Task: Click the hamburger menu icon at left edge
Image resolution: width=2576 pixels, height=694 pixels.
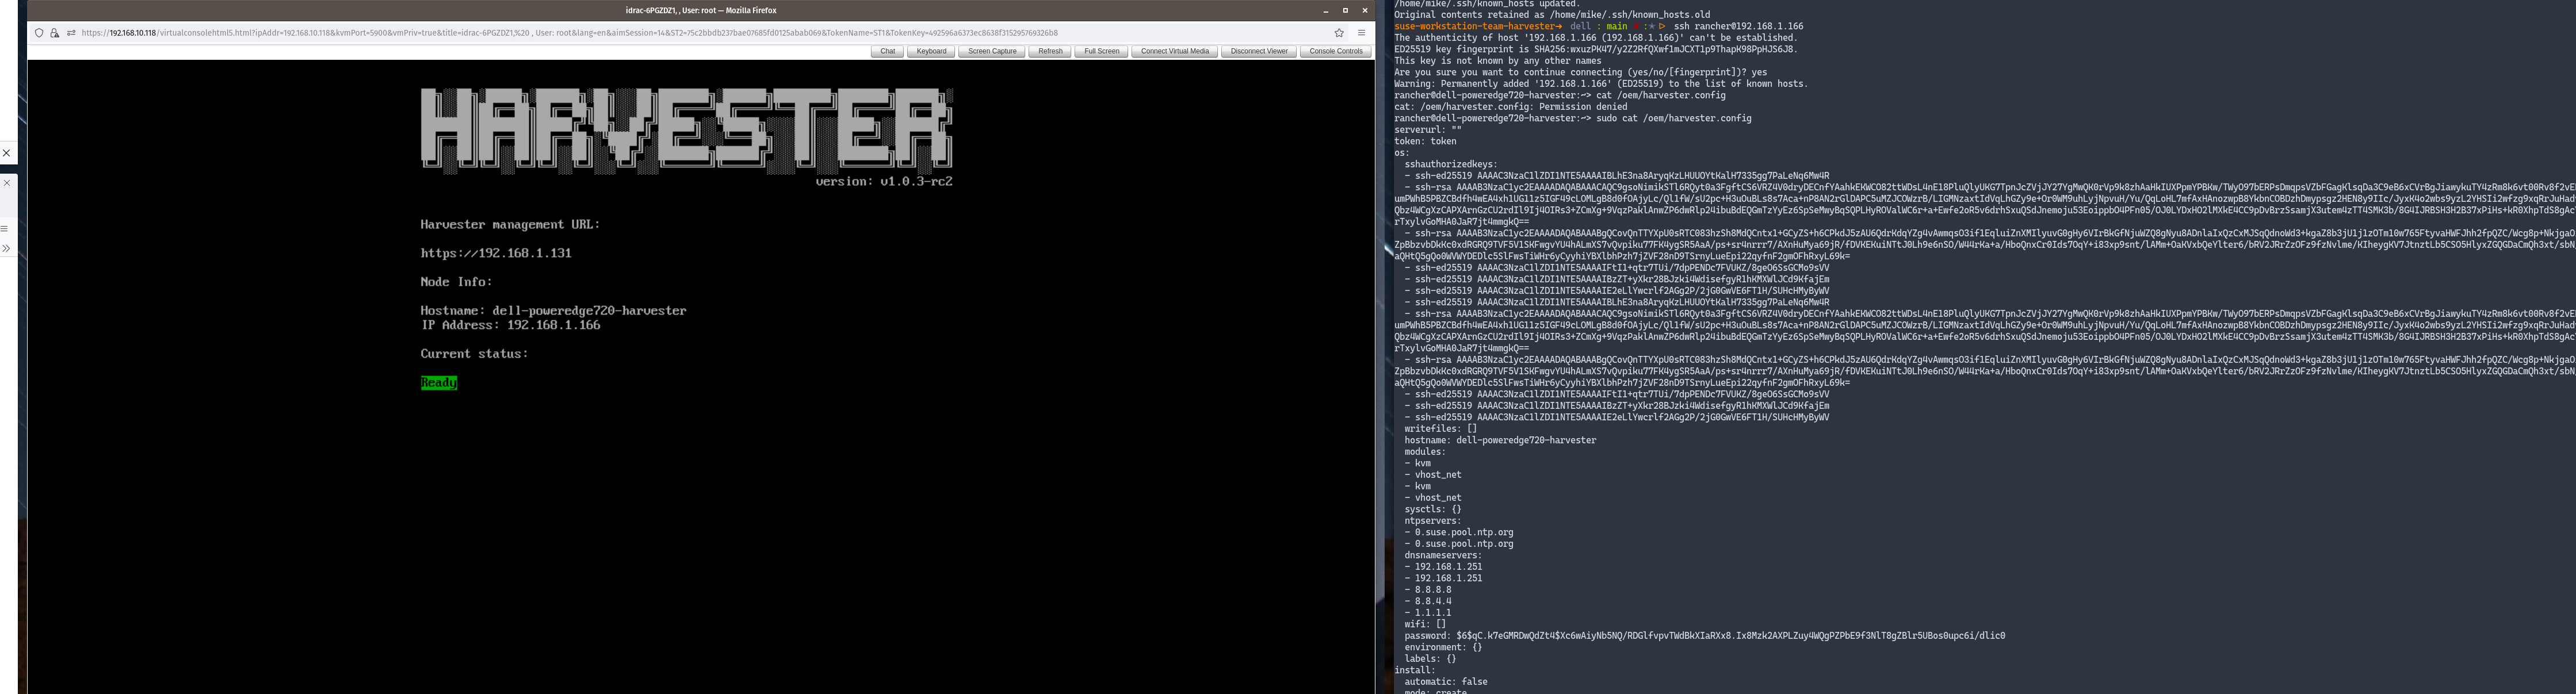Action: coord(5,228)
